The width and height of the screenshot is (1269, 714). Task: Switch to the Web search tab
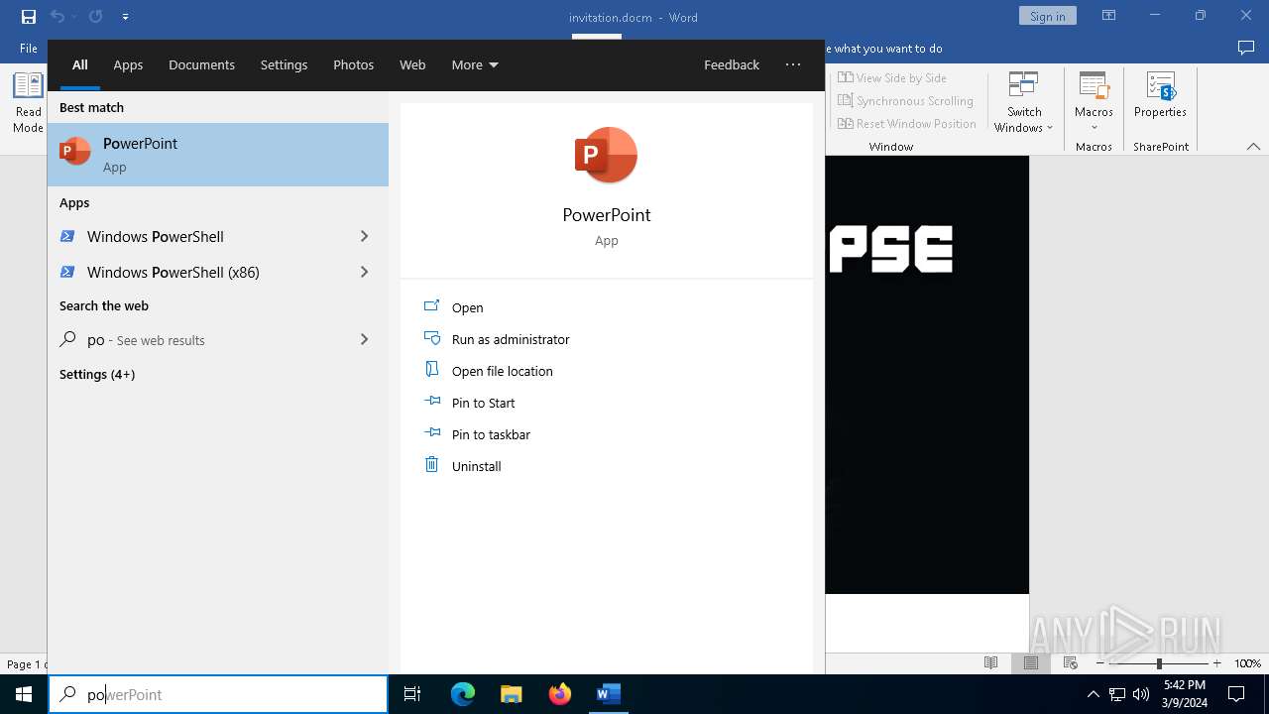(x=412, y=64)
